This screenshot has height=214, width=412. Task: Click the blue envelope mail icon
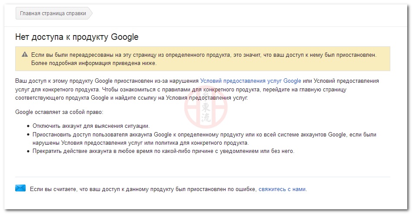pos(20,188)
